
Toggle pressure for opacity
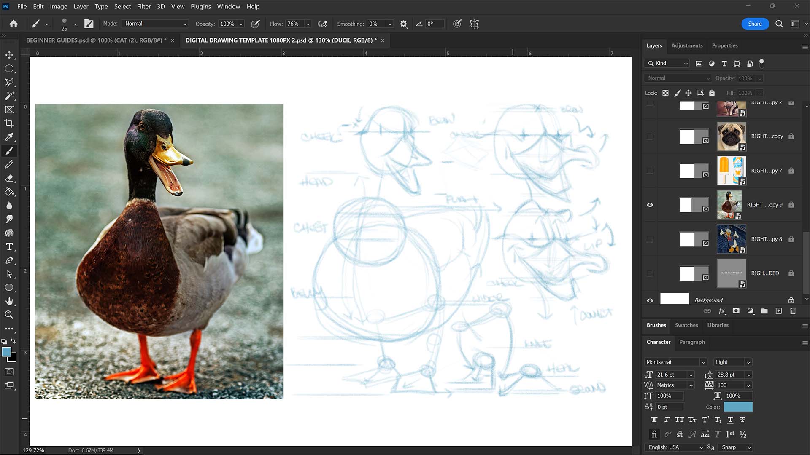point(255,24)
